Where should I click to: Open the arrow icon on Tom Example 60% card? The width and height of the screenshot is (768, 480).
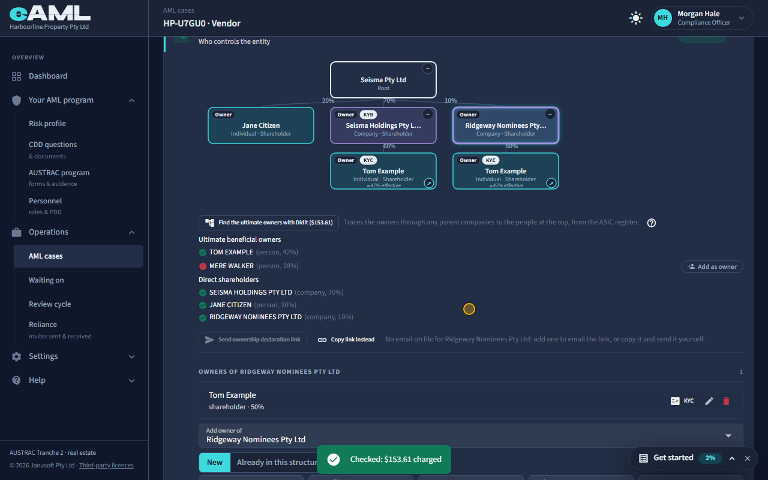point(429,183)
